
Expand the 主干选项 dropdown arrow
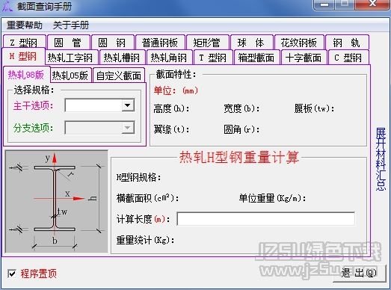coord(128,105)
